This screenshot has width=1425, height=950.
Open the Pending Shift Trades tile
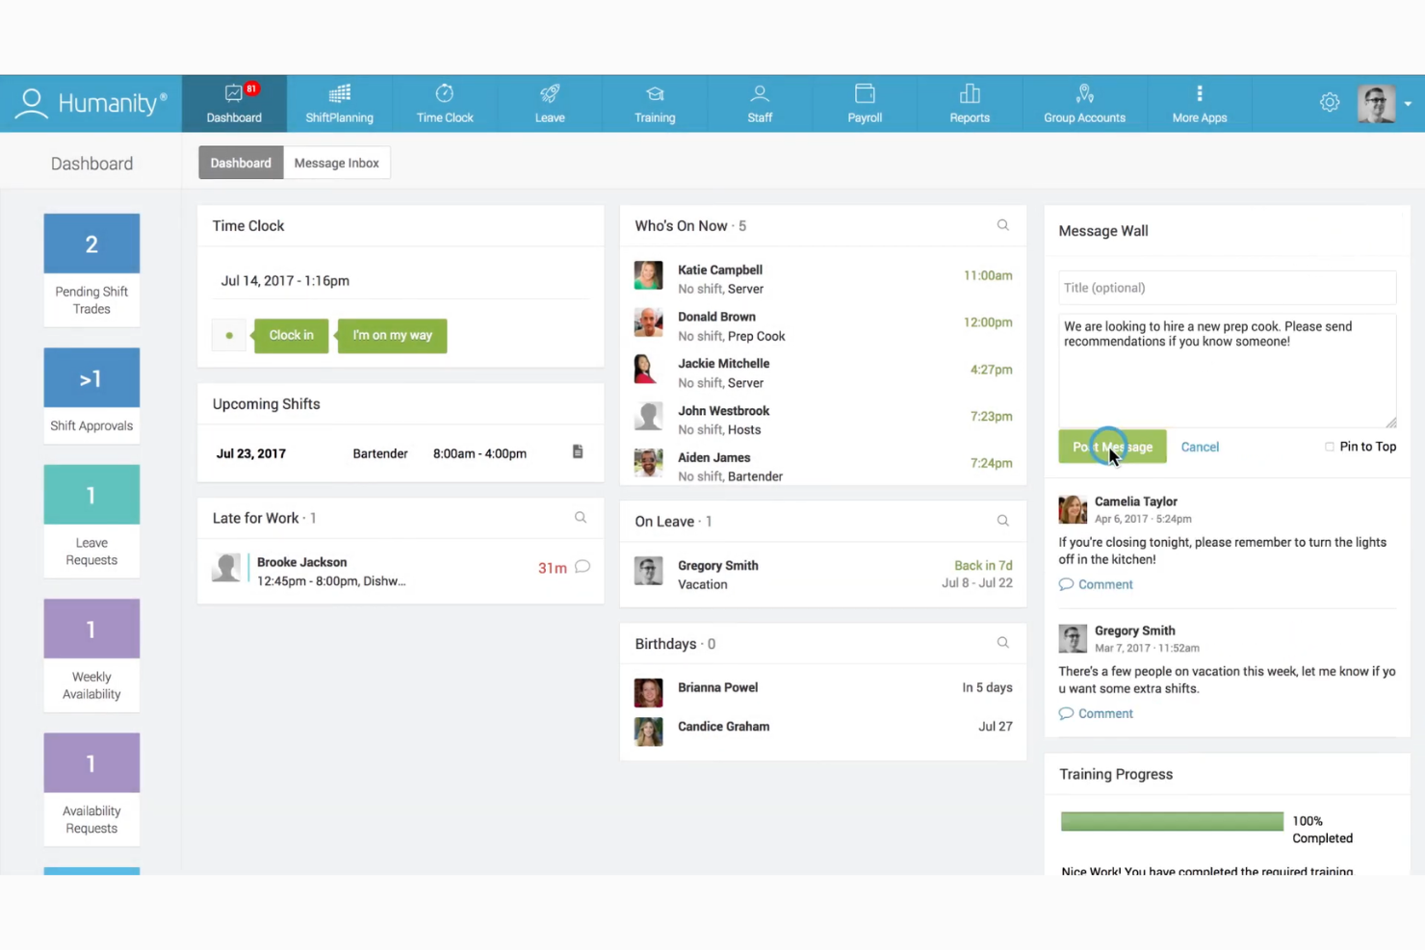coord(91,270)
